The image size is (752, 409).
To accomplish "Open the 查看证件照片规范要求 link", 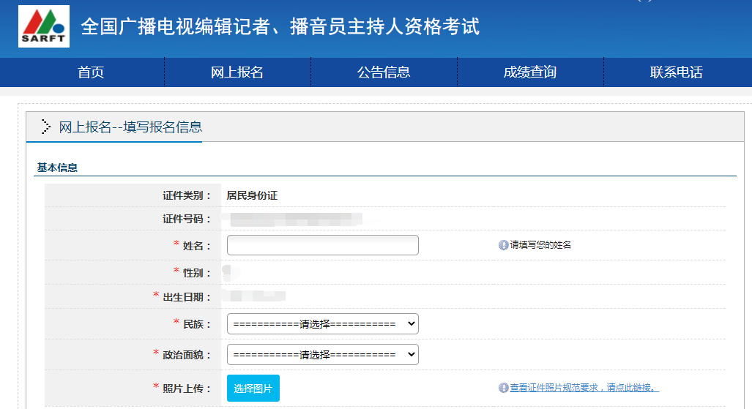I will click(x=584, y=388).
